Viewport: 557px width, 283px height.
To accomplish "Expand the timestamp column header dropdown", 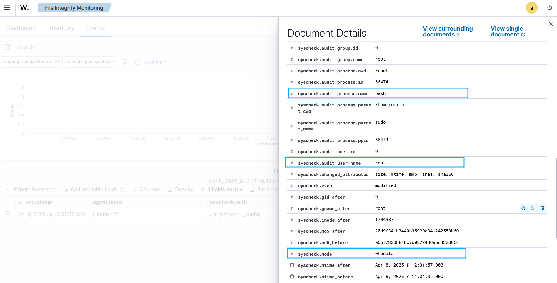I will (86, 202).
